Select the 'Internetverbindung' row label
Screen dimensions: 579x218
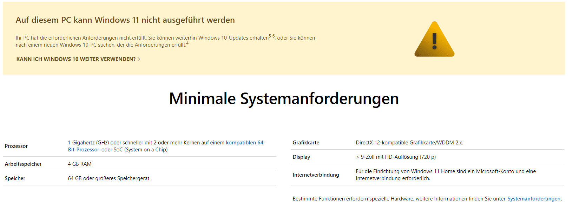(x=316, y=175)
